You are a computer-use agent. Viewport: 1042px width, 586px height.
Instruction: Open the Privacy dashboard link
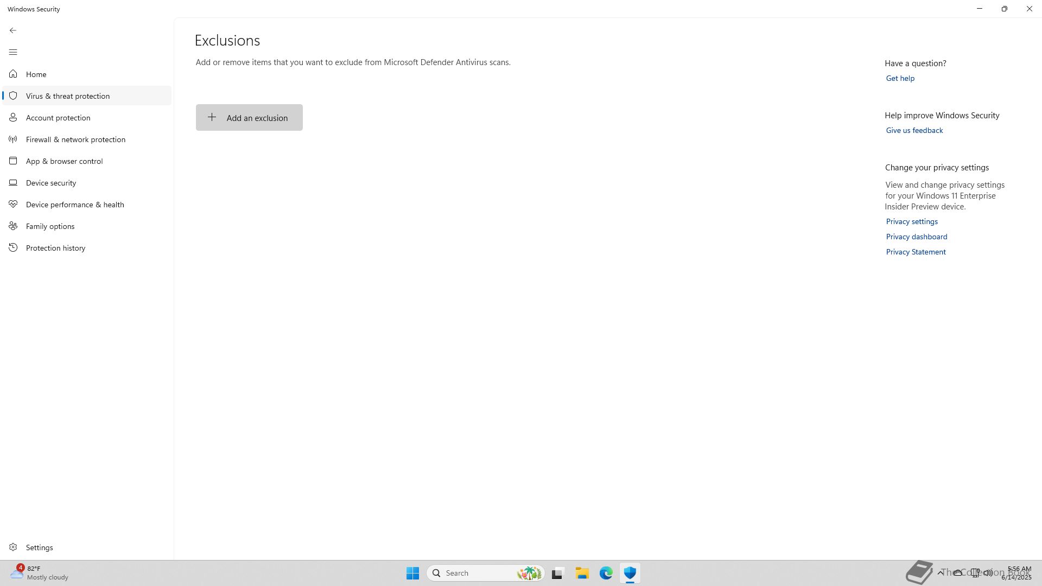916,237
